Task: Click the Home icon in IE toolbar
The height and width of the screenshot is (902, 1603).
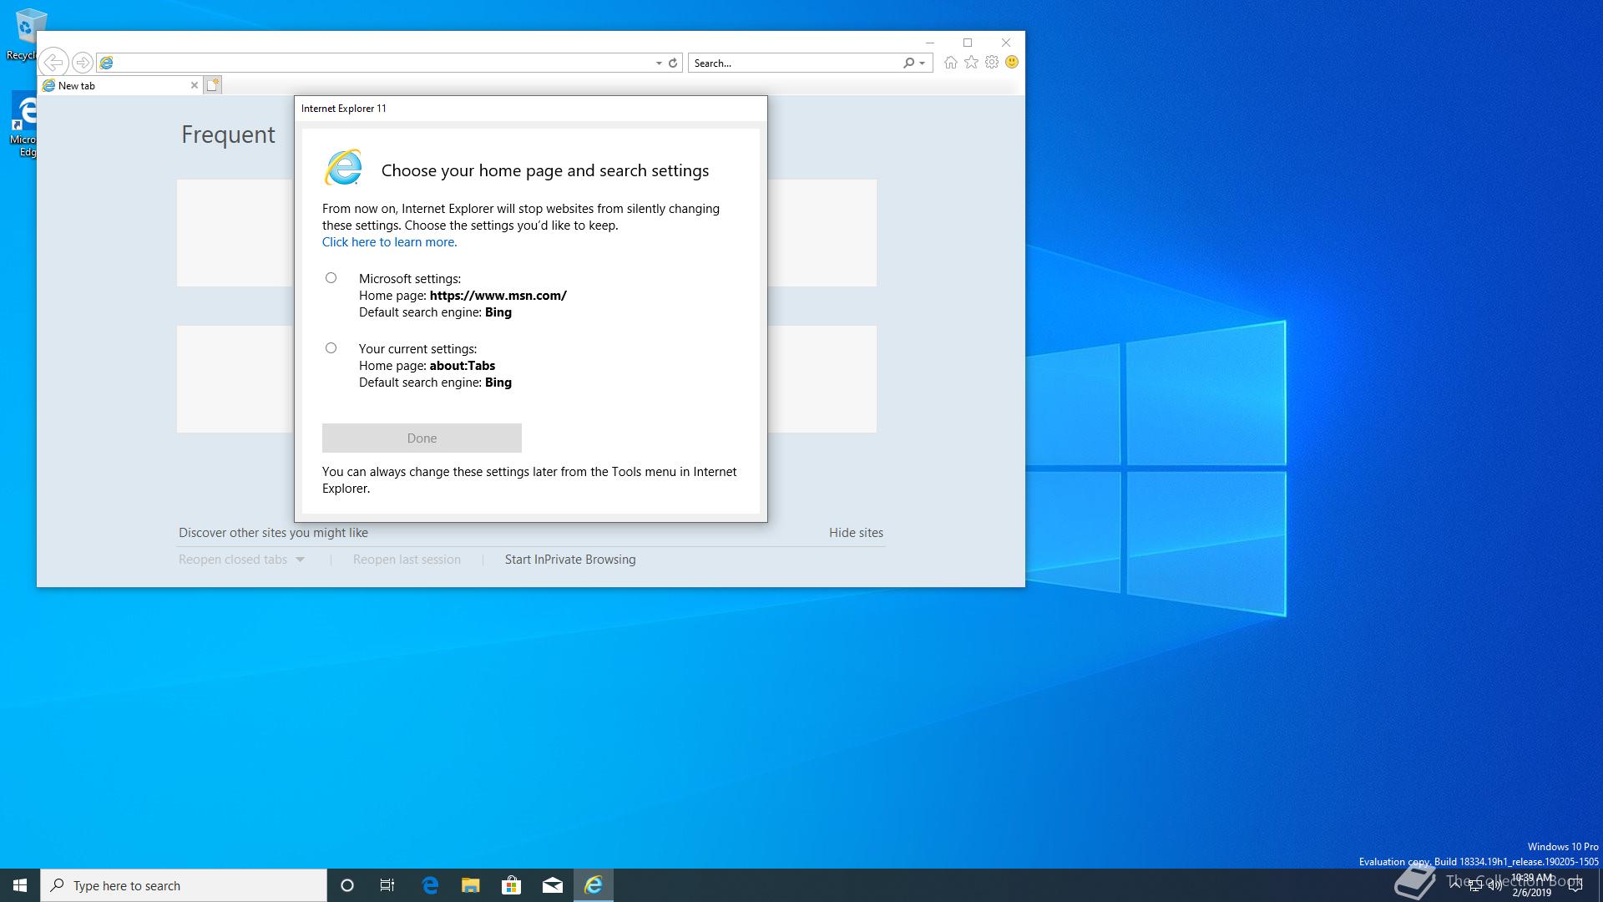Action: pos(950,63)
